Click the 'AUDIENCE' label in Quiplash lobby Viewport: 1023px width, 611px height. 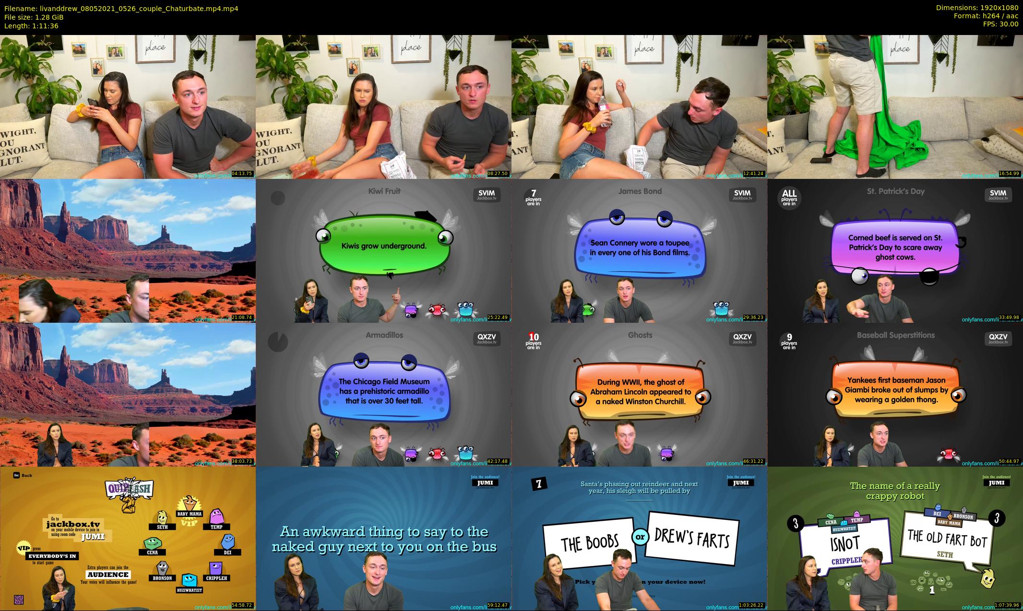[x=108, y=575]
